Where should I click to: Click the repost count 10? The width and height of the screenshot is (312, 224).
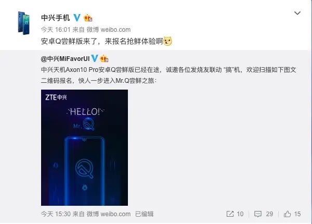[x=240, y=214]
